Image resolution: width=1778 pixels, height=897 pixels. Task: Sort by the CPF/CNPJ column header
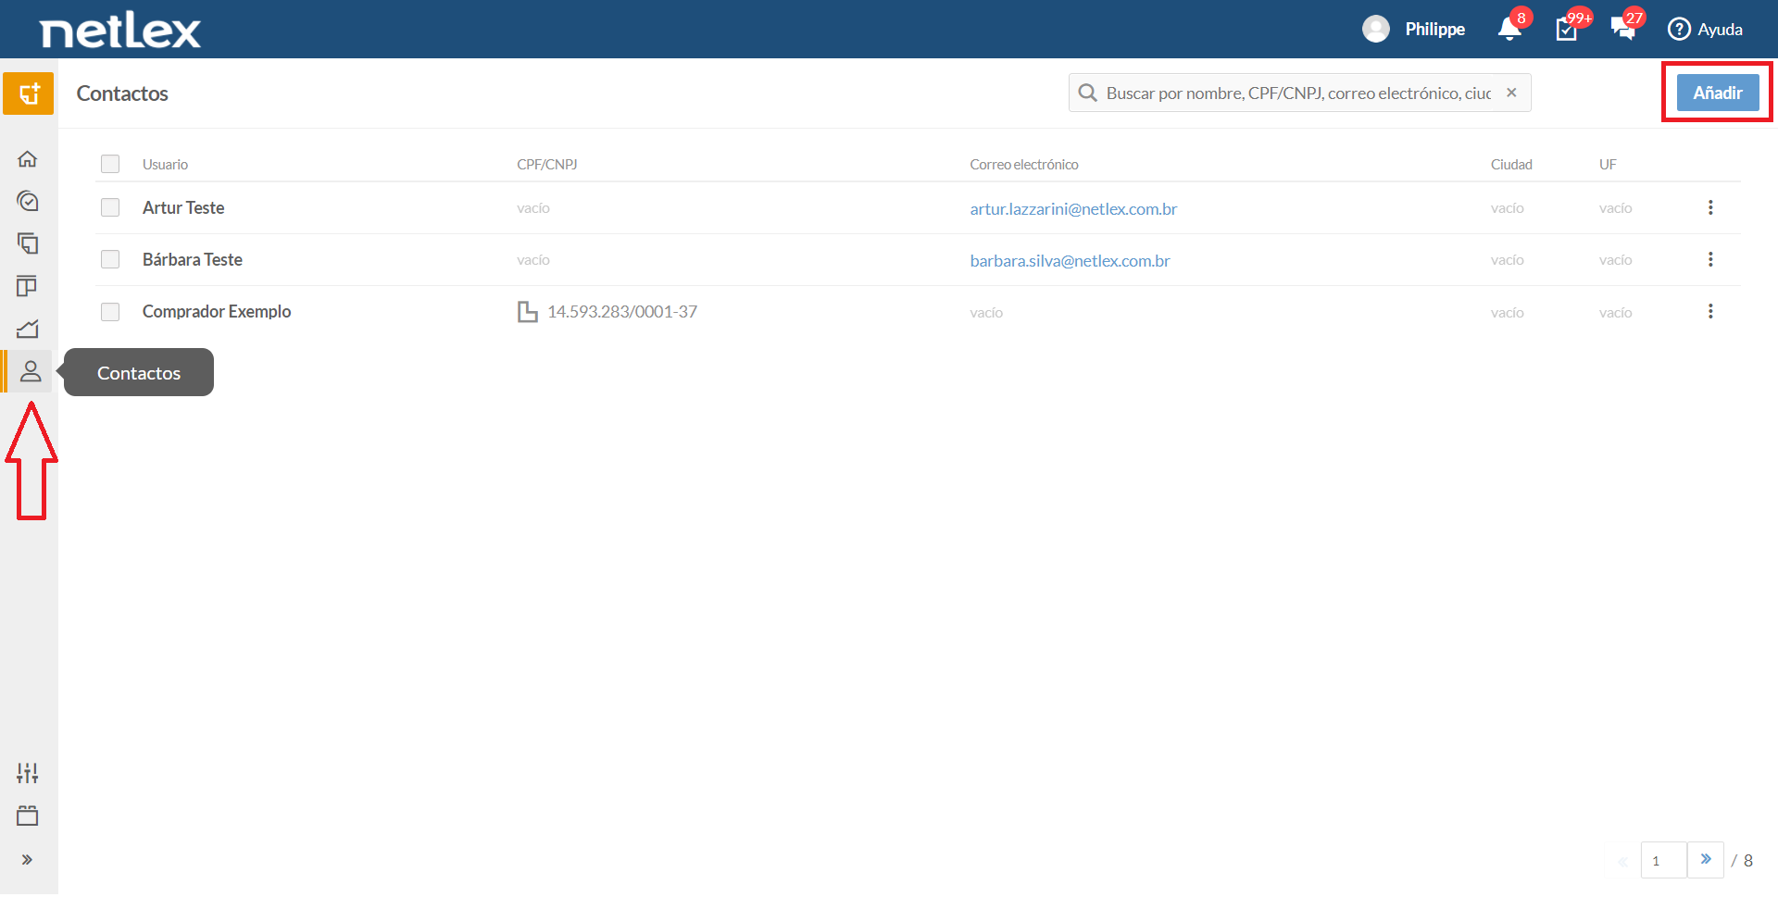[x=547, y=165]
